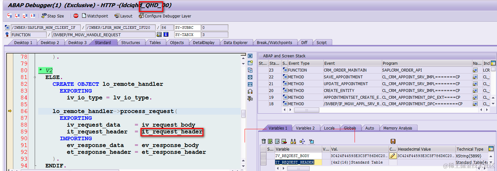Switch to Globals tab
497x171 pixels.
(x=350, y=128)
